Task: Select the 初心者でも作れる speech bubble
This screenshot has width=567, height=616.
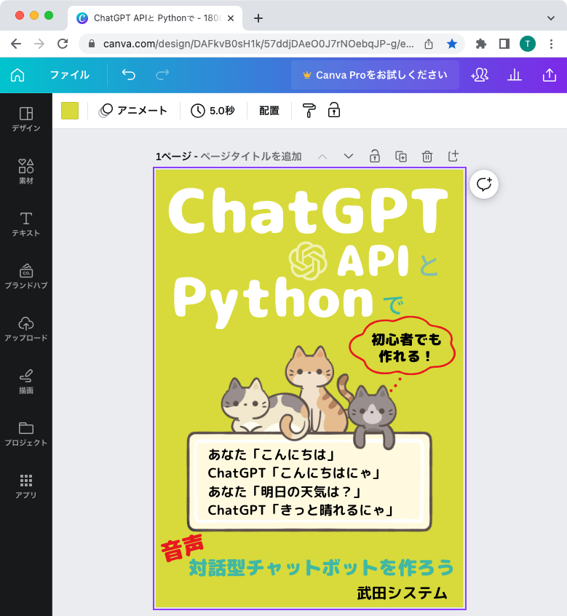Action: (x=403, y=346)
